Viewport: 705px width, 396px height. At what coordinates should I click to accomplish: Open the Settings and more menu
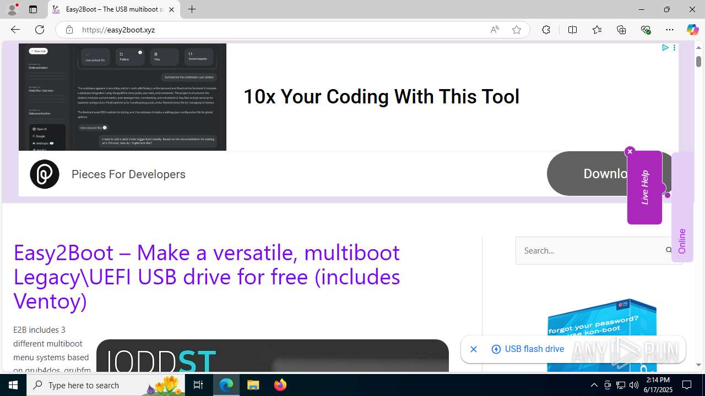tap(670, 30)
